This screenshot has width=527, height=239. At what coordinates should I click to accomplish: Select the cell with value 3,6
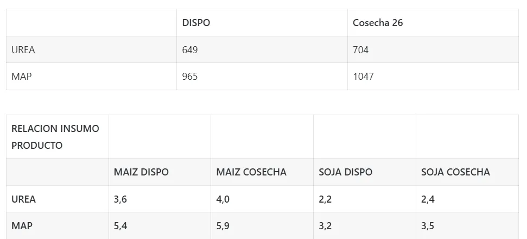click(x=120, y=199)
